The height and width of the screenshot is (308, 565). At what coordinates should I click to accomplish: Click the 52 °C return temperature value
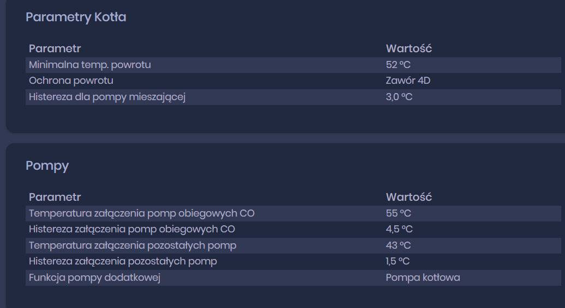point(398,65)
